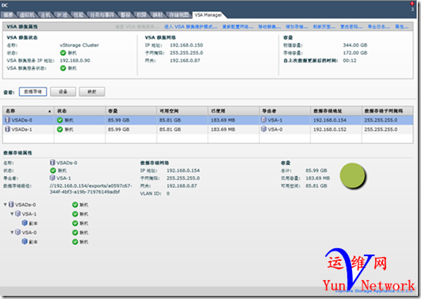Click 192.168.0.154 address cell in table

click(x=330, y=120)
